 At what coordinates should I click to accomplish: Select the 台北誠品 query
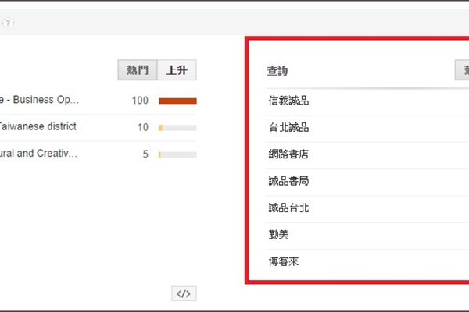click(x=288, y=127)
